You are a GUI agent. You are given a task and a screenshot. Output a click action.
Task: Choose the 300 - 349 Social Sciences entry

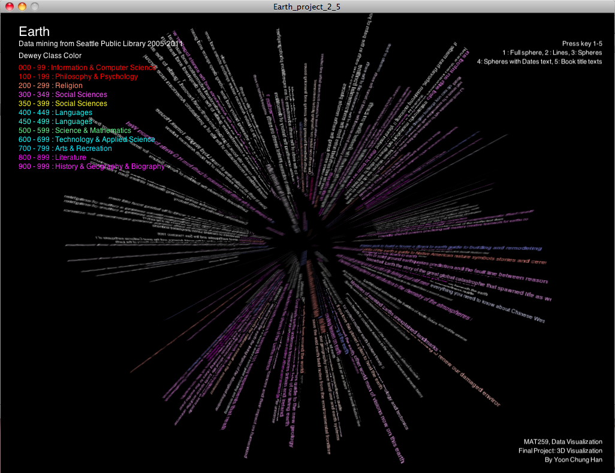pyautogui.click(x=63, y=95)
